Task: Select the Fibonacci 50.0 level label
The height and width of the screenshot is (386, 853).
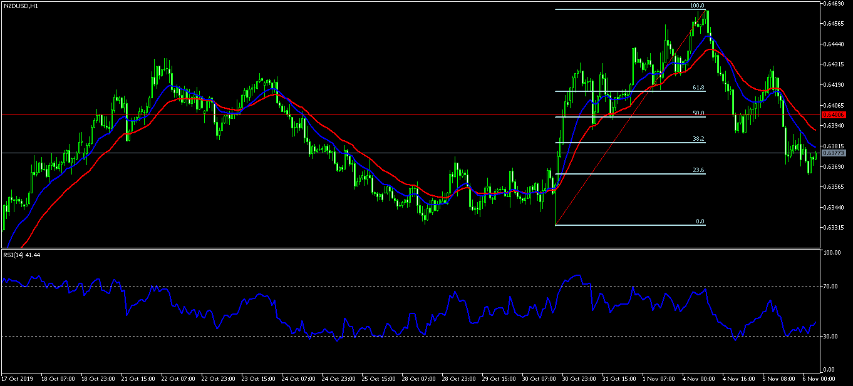Action: (x=700, y=114)
